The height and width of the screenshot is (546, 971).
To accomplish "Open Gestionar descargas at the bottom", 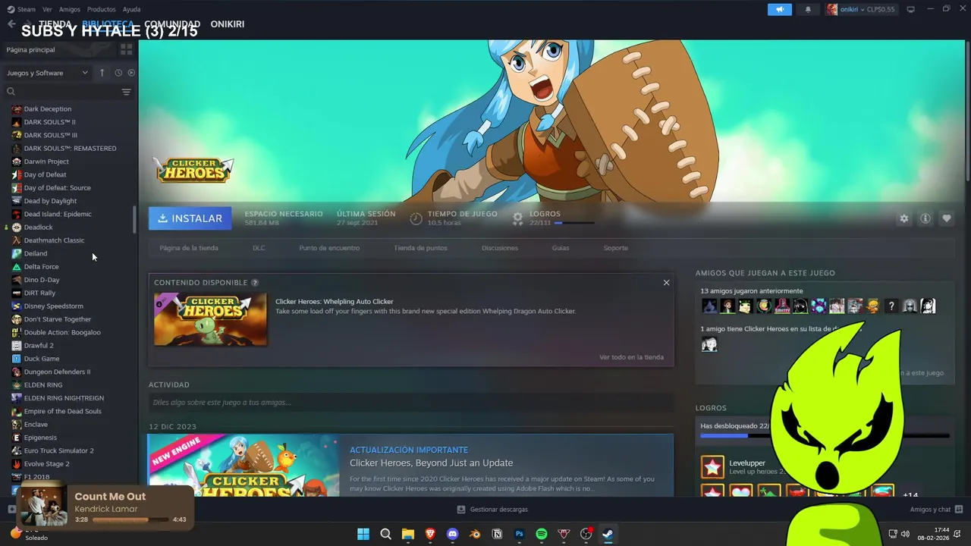I will click(x=492, y=510).
